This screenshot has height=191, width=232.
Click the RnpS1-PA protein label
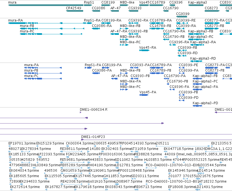(93, 65)
